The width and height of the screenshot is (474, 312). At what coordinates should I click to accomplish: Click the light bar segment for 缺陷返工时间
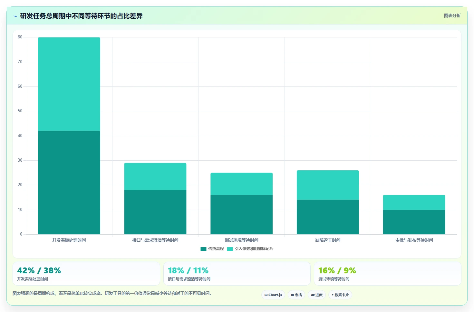pyautogui.click(x=328, y=185)
